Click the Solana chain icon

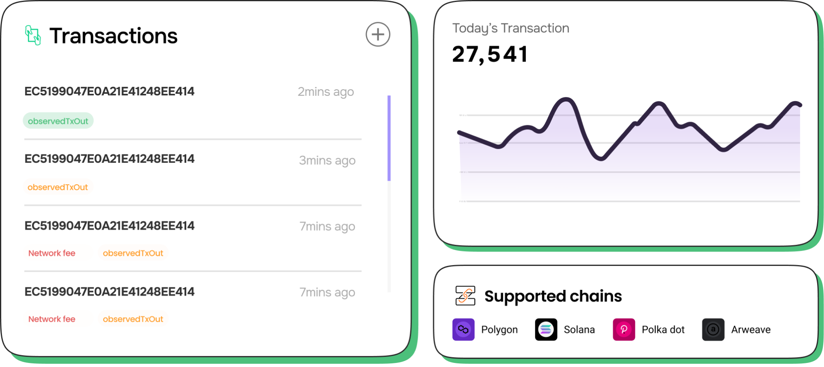pos(546,329)
